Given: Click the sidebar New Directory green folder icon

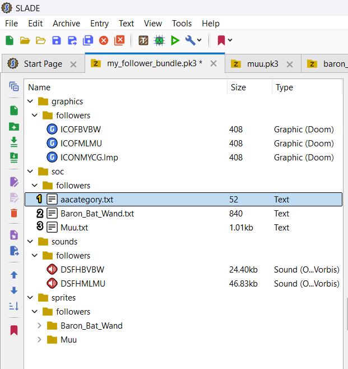Looking at the screenshot, I should pyautogui.click(x=14, y=126).
